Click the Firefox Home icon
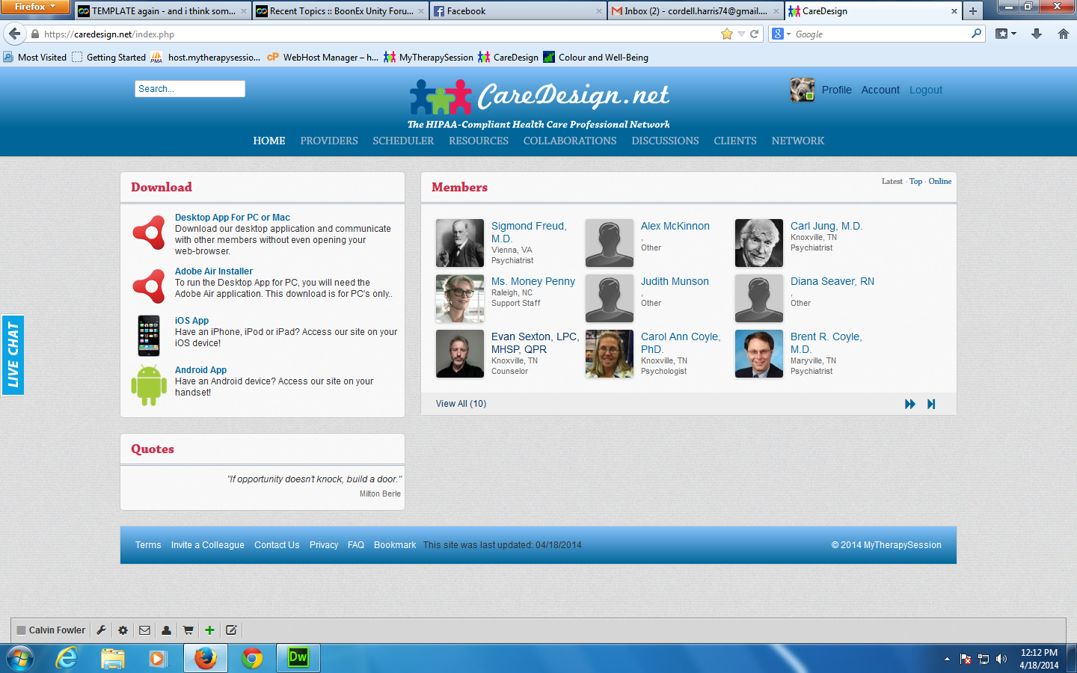The height and width of the screenshot is (673, 1077). 1064,34
